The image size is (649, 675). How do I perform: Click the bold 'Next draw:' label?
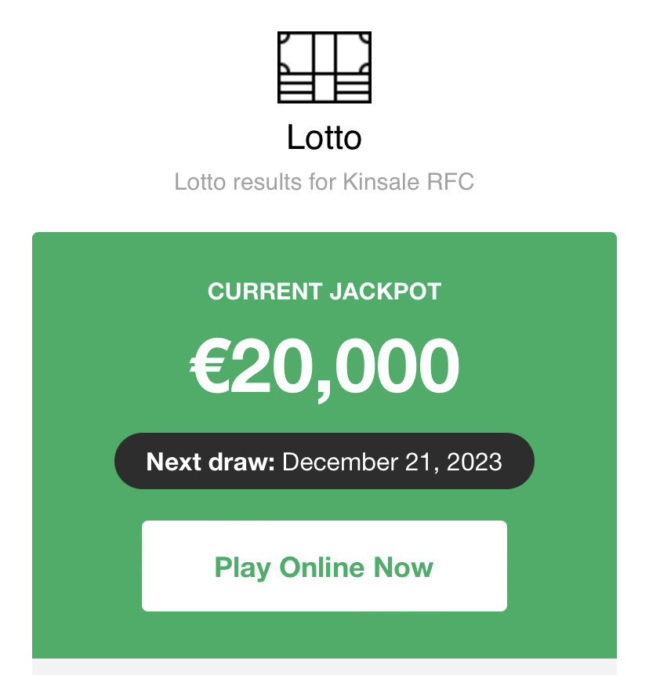coord(210,461)
